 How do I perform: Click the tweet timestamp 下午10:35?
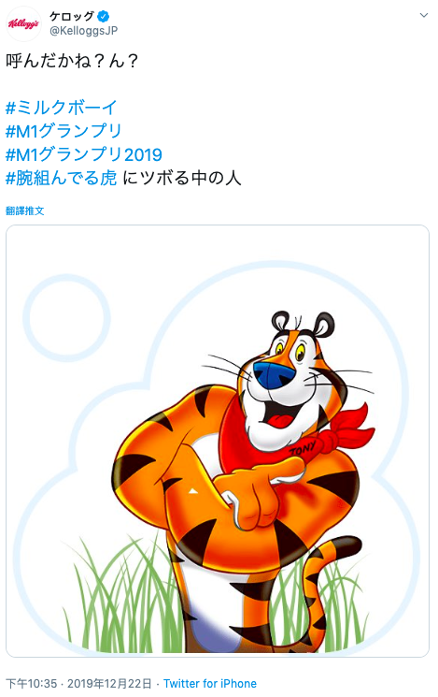tap(31, 684)
